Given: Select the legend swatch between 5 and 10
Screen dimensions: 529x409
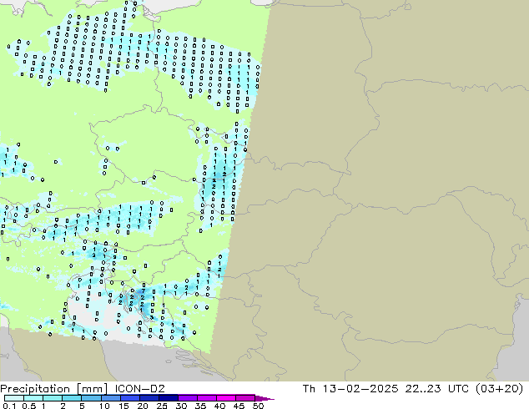Looking at the screenshot, I should coord(91,398).
